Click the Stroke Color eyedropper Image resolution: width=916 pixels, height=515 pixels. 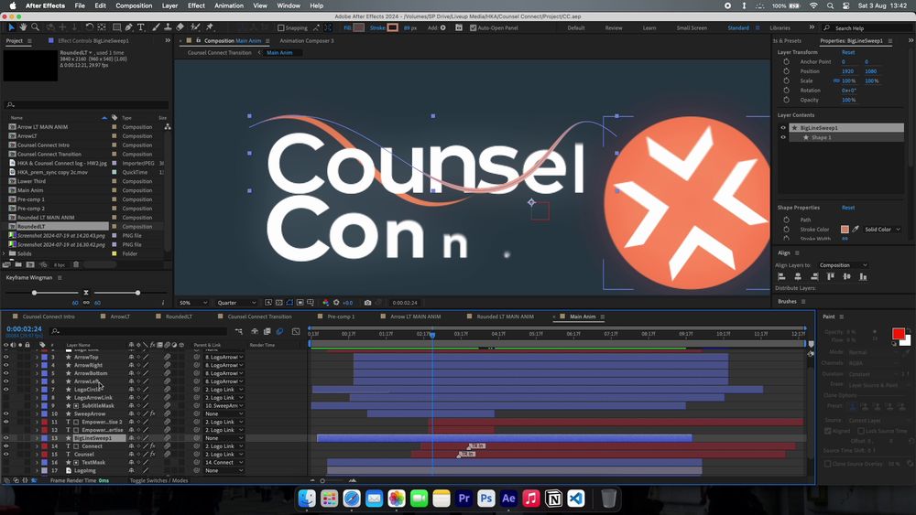pyautogui.click(x=856, y=230)
